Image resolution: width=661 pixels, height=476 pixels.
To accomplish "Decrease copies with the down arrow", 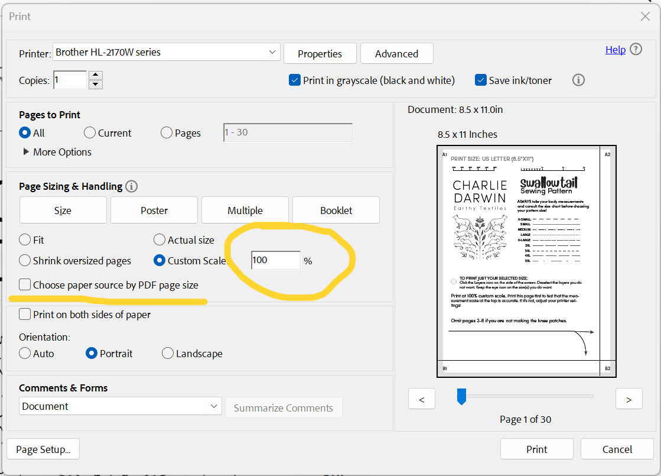I will click(96, 85).
